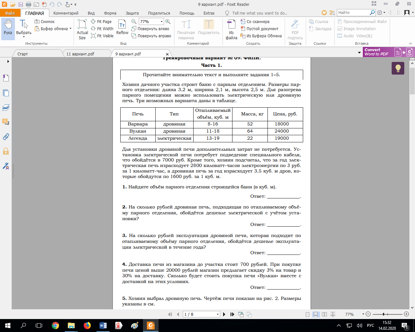415x332 pixels.
Task: Click the zoom slider in the status bar
Action: (387, 314)
